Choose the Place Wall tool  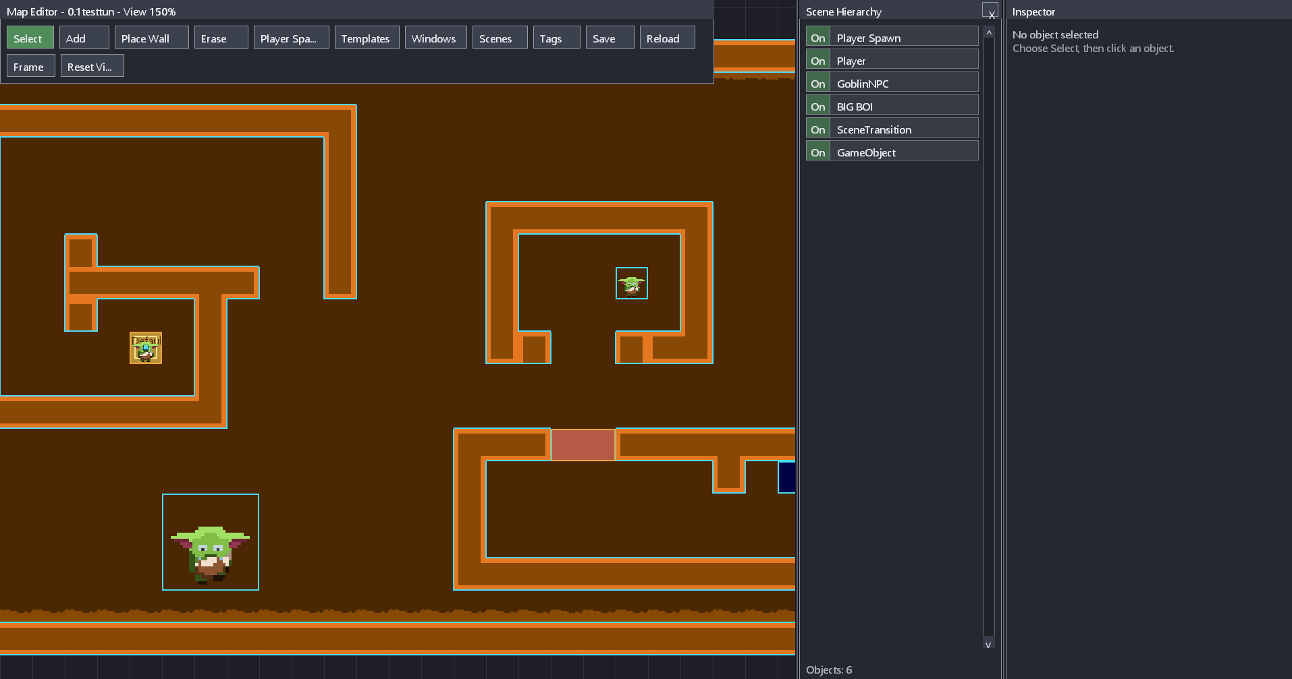[152, 38]
